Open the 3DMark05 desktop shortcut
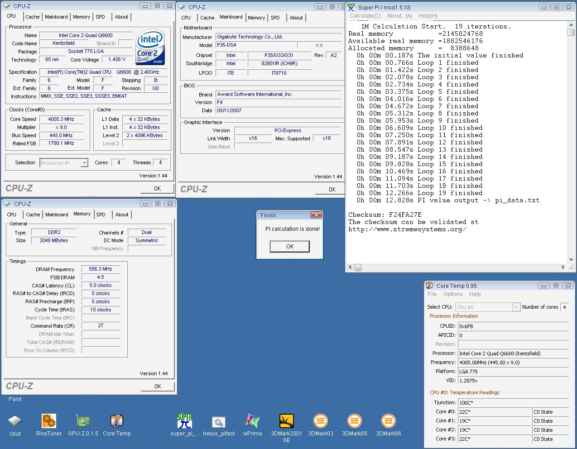The width and height of the screenshot is (577, 449). coord(355,421)
